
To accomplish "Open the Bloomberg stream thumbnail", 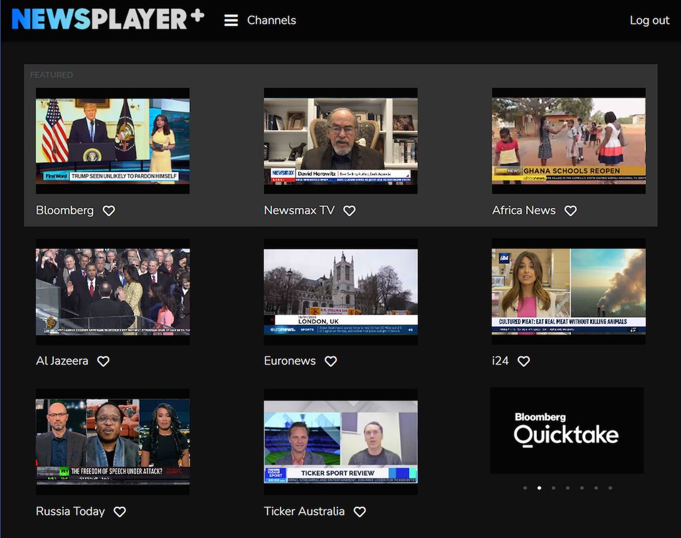I will click(112, 141).
